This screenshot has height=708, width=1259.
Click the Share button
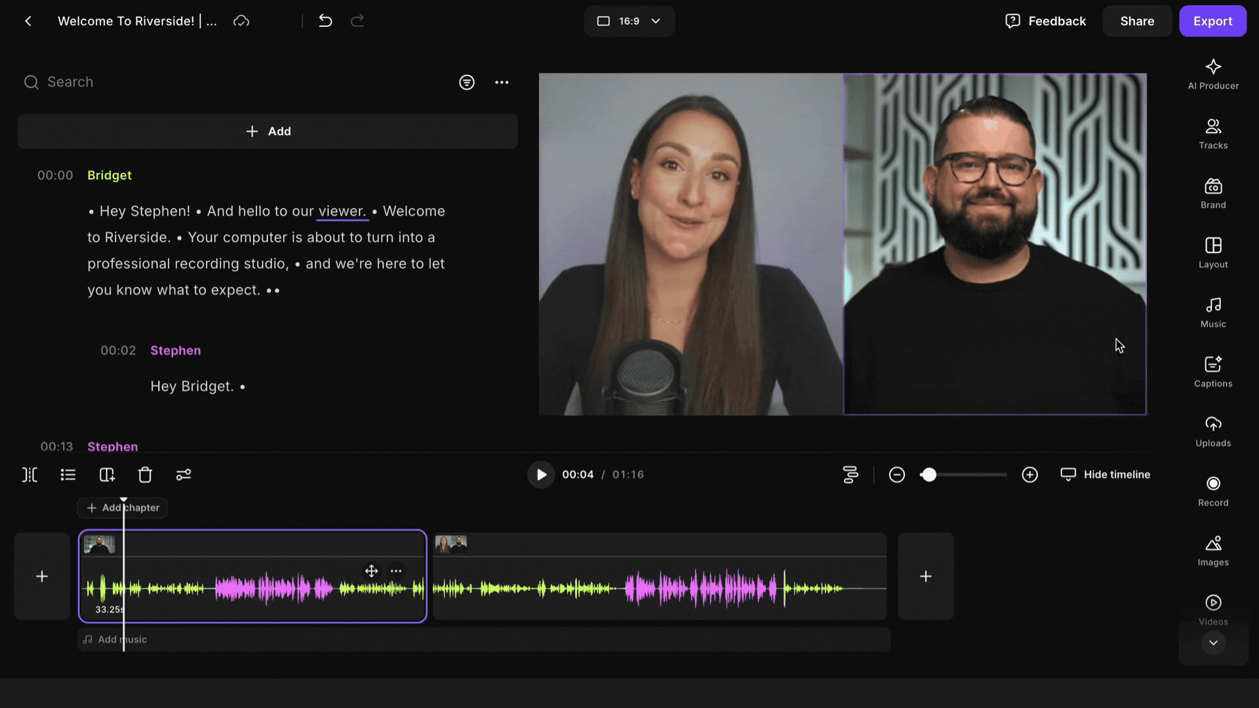click(x=1136, y=21)
